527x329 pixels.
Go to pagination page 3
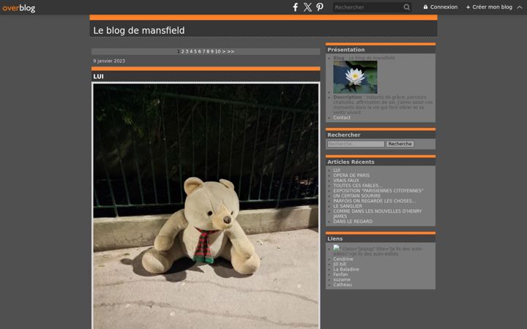tap(187, 51)
